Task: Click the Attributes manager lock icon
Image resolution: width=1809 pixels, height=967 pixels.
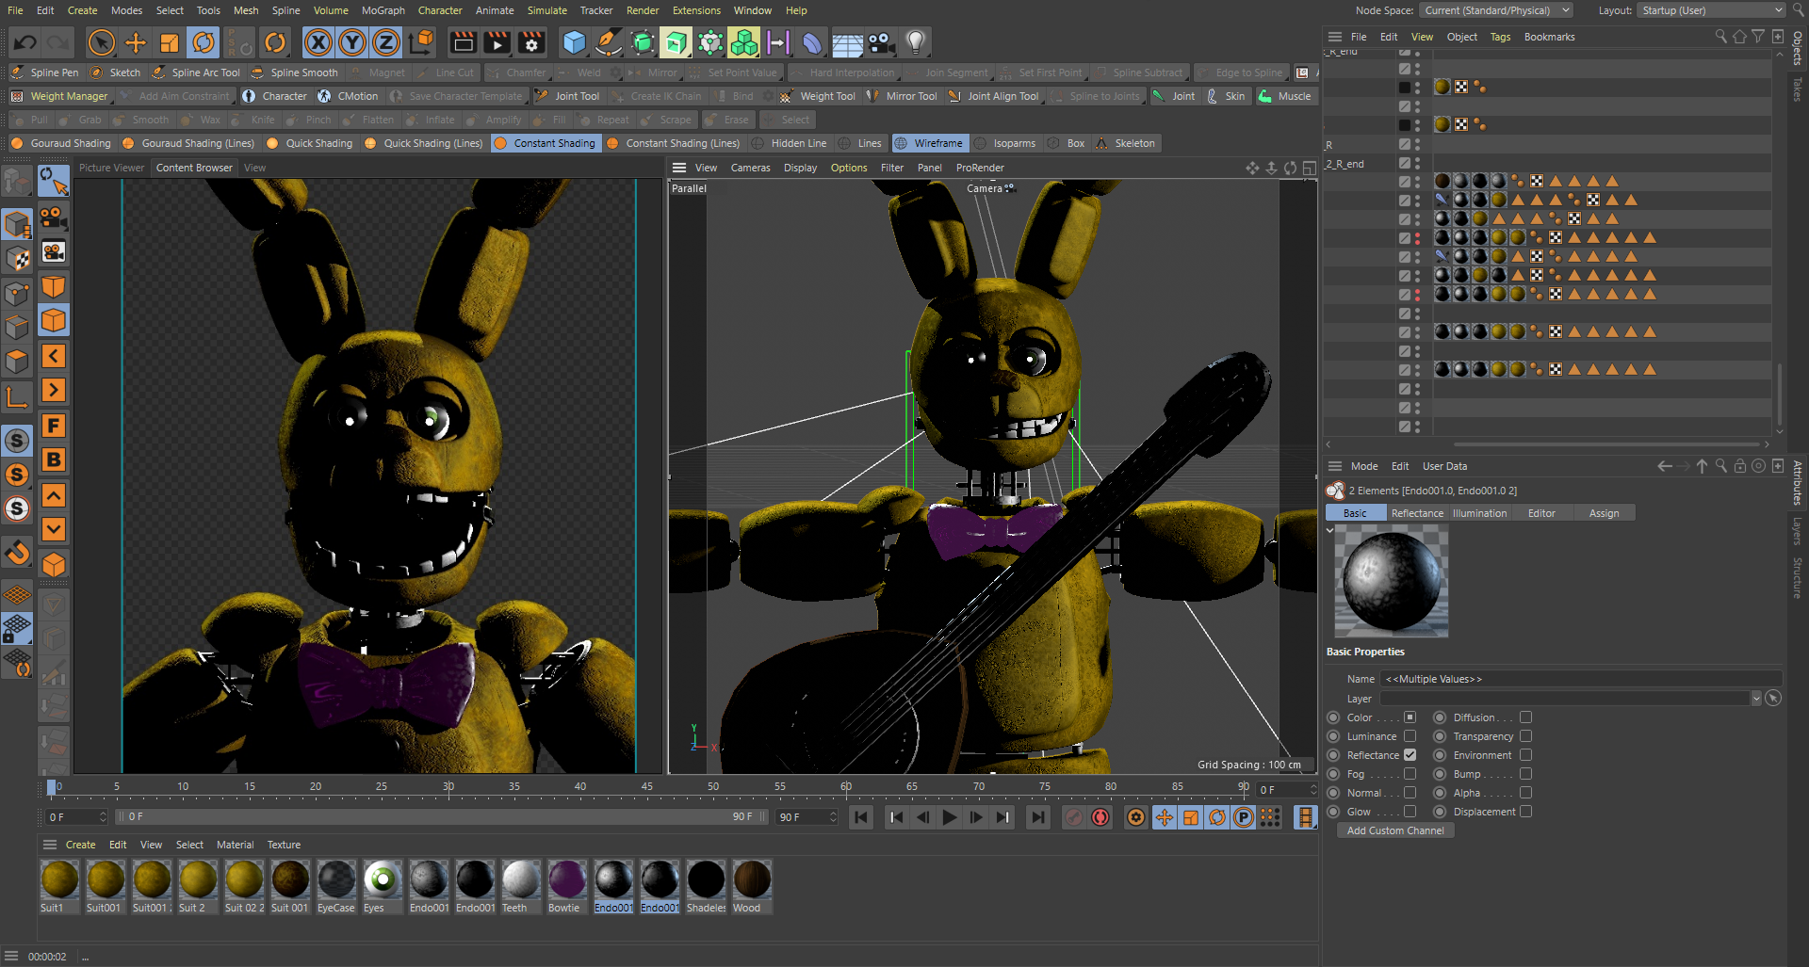Action: tap(1740, 466)
